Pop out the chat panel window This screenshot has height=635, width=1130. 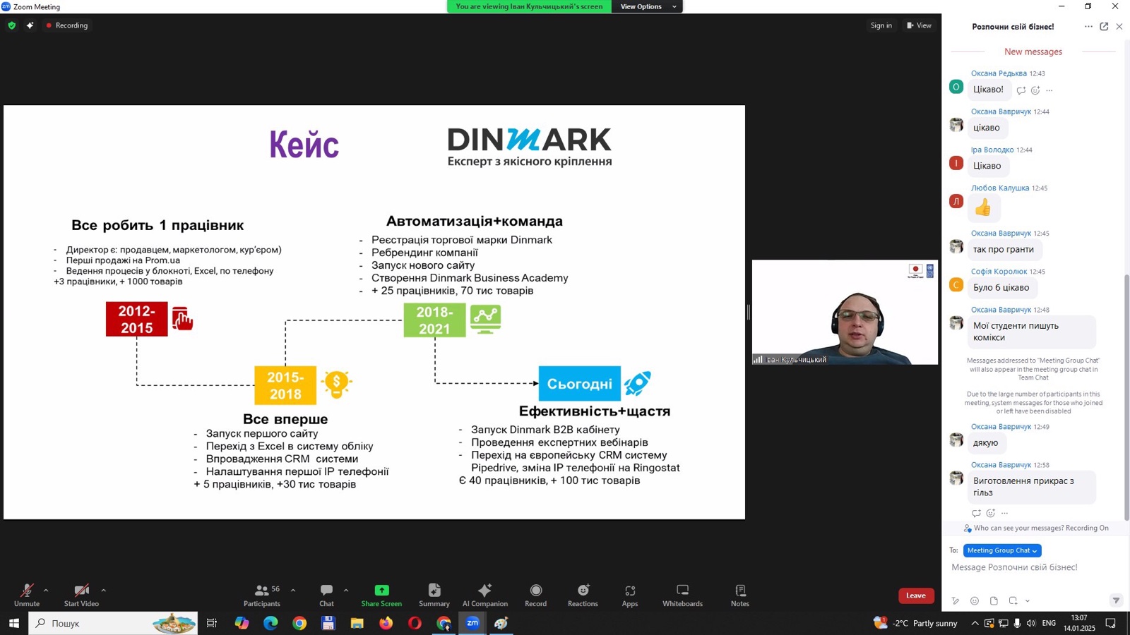(1104, 27)
